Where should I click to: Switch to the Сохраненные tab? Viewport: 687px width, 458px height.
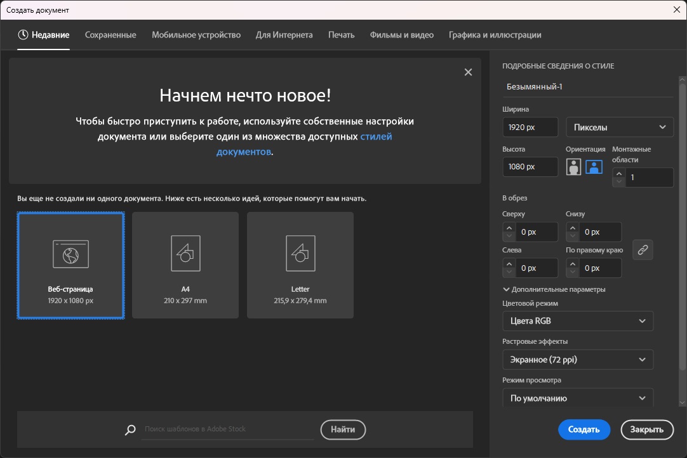[x=110, y=35]
